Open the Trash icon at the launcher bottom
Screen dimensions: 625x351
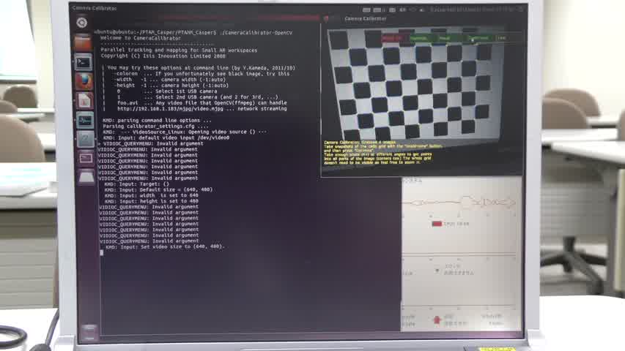(89, 332)
